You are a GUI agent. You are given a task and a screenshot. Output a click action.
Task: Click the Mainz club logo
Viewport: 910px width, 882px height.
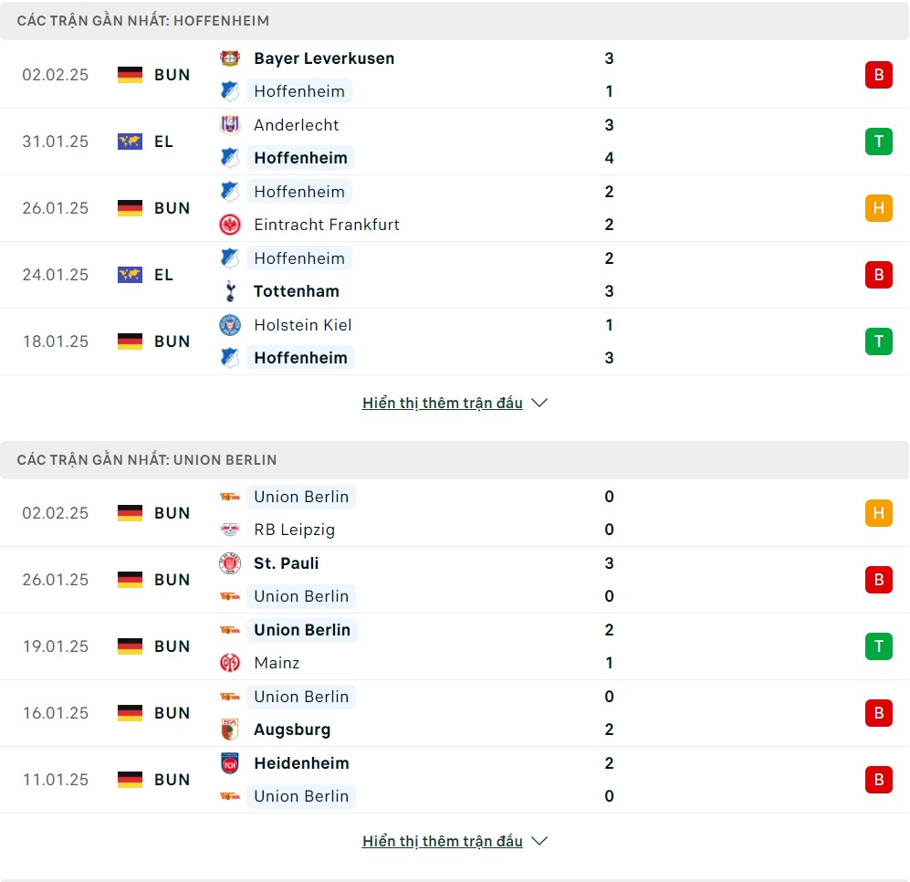click(x=230, y=663)
